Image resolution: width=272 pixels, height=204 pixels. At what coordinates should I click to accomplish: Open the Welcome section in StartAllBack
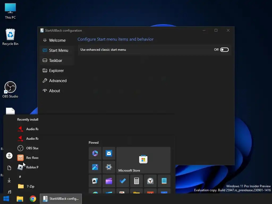tap(57, 40)
